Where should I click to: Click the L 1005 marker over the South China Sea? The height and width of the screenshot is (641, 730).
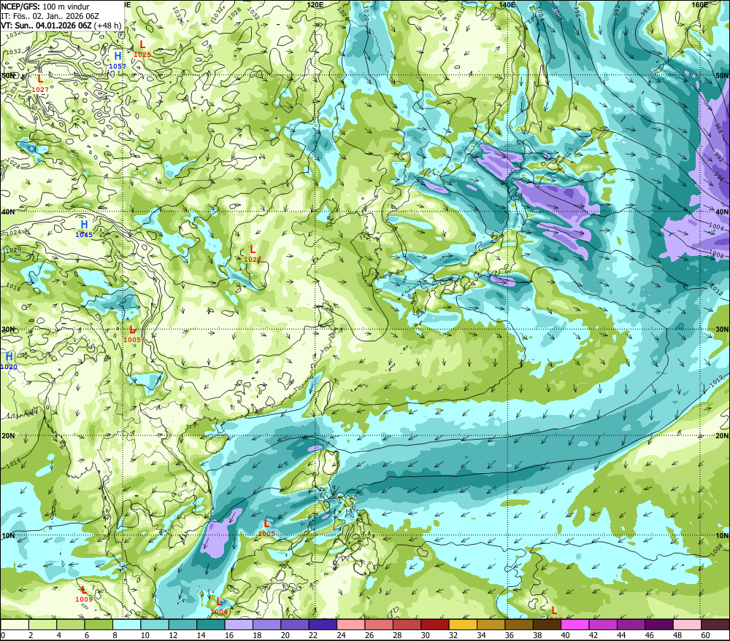pos(266,528)
